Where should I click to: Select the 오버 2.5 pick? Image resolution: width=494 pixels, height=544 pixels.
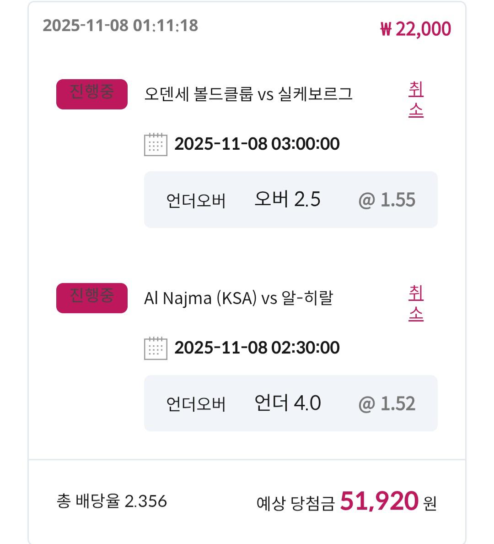[x=287, y=200]
